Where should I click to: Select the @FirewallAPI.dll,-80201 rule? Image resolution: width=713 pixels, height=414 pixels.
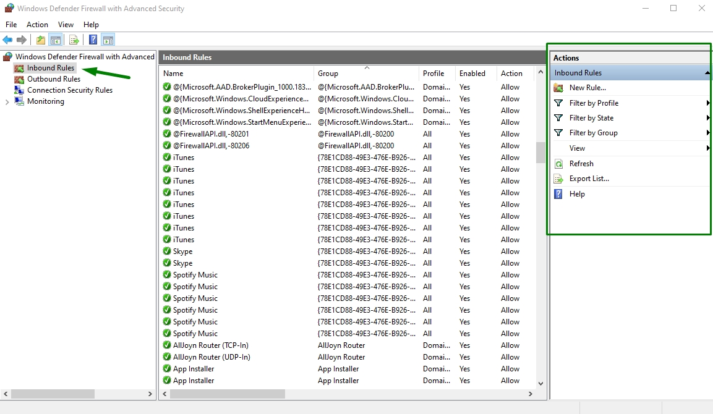(x=211, y=134)
